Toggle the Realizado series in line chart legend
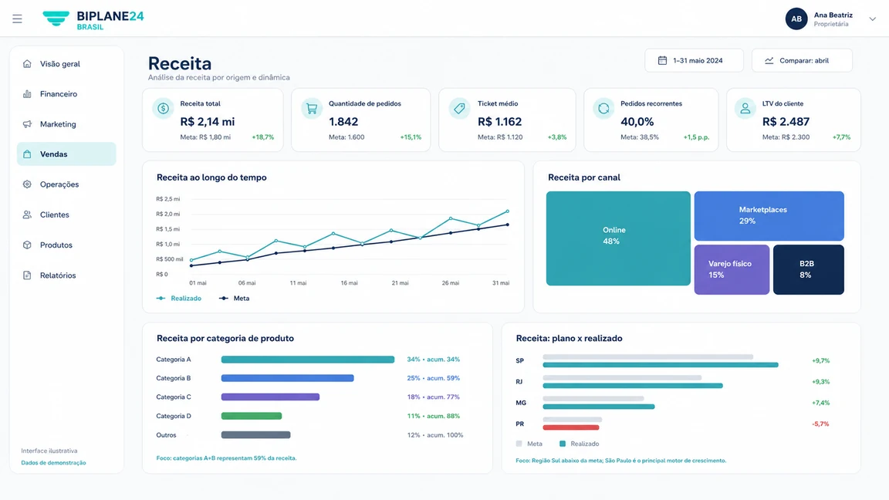889x500 pixels. (x=179, y=298)
